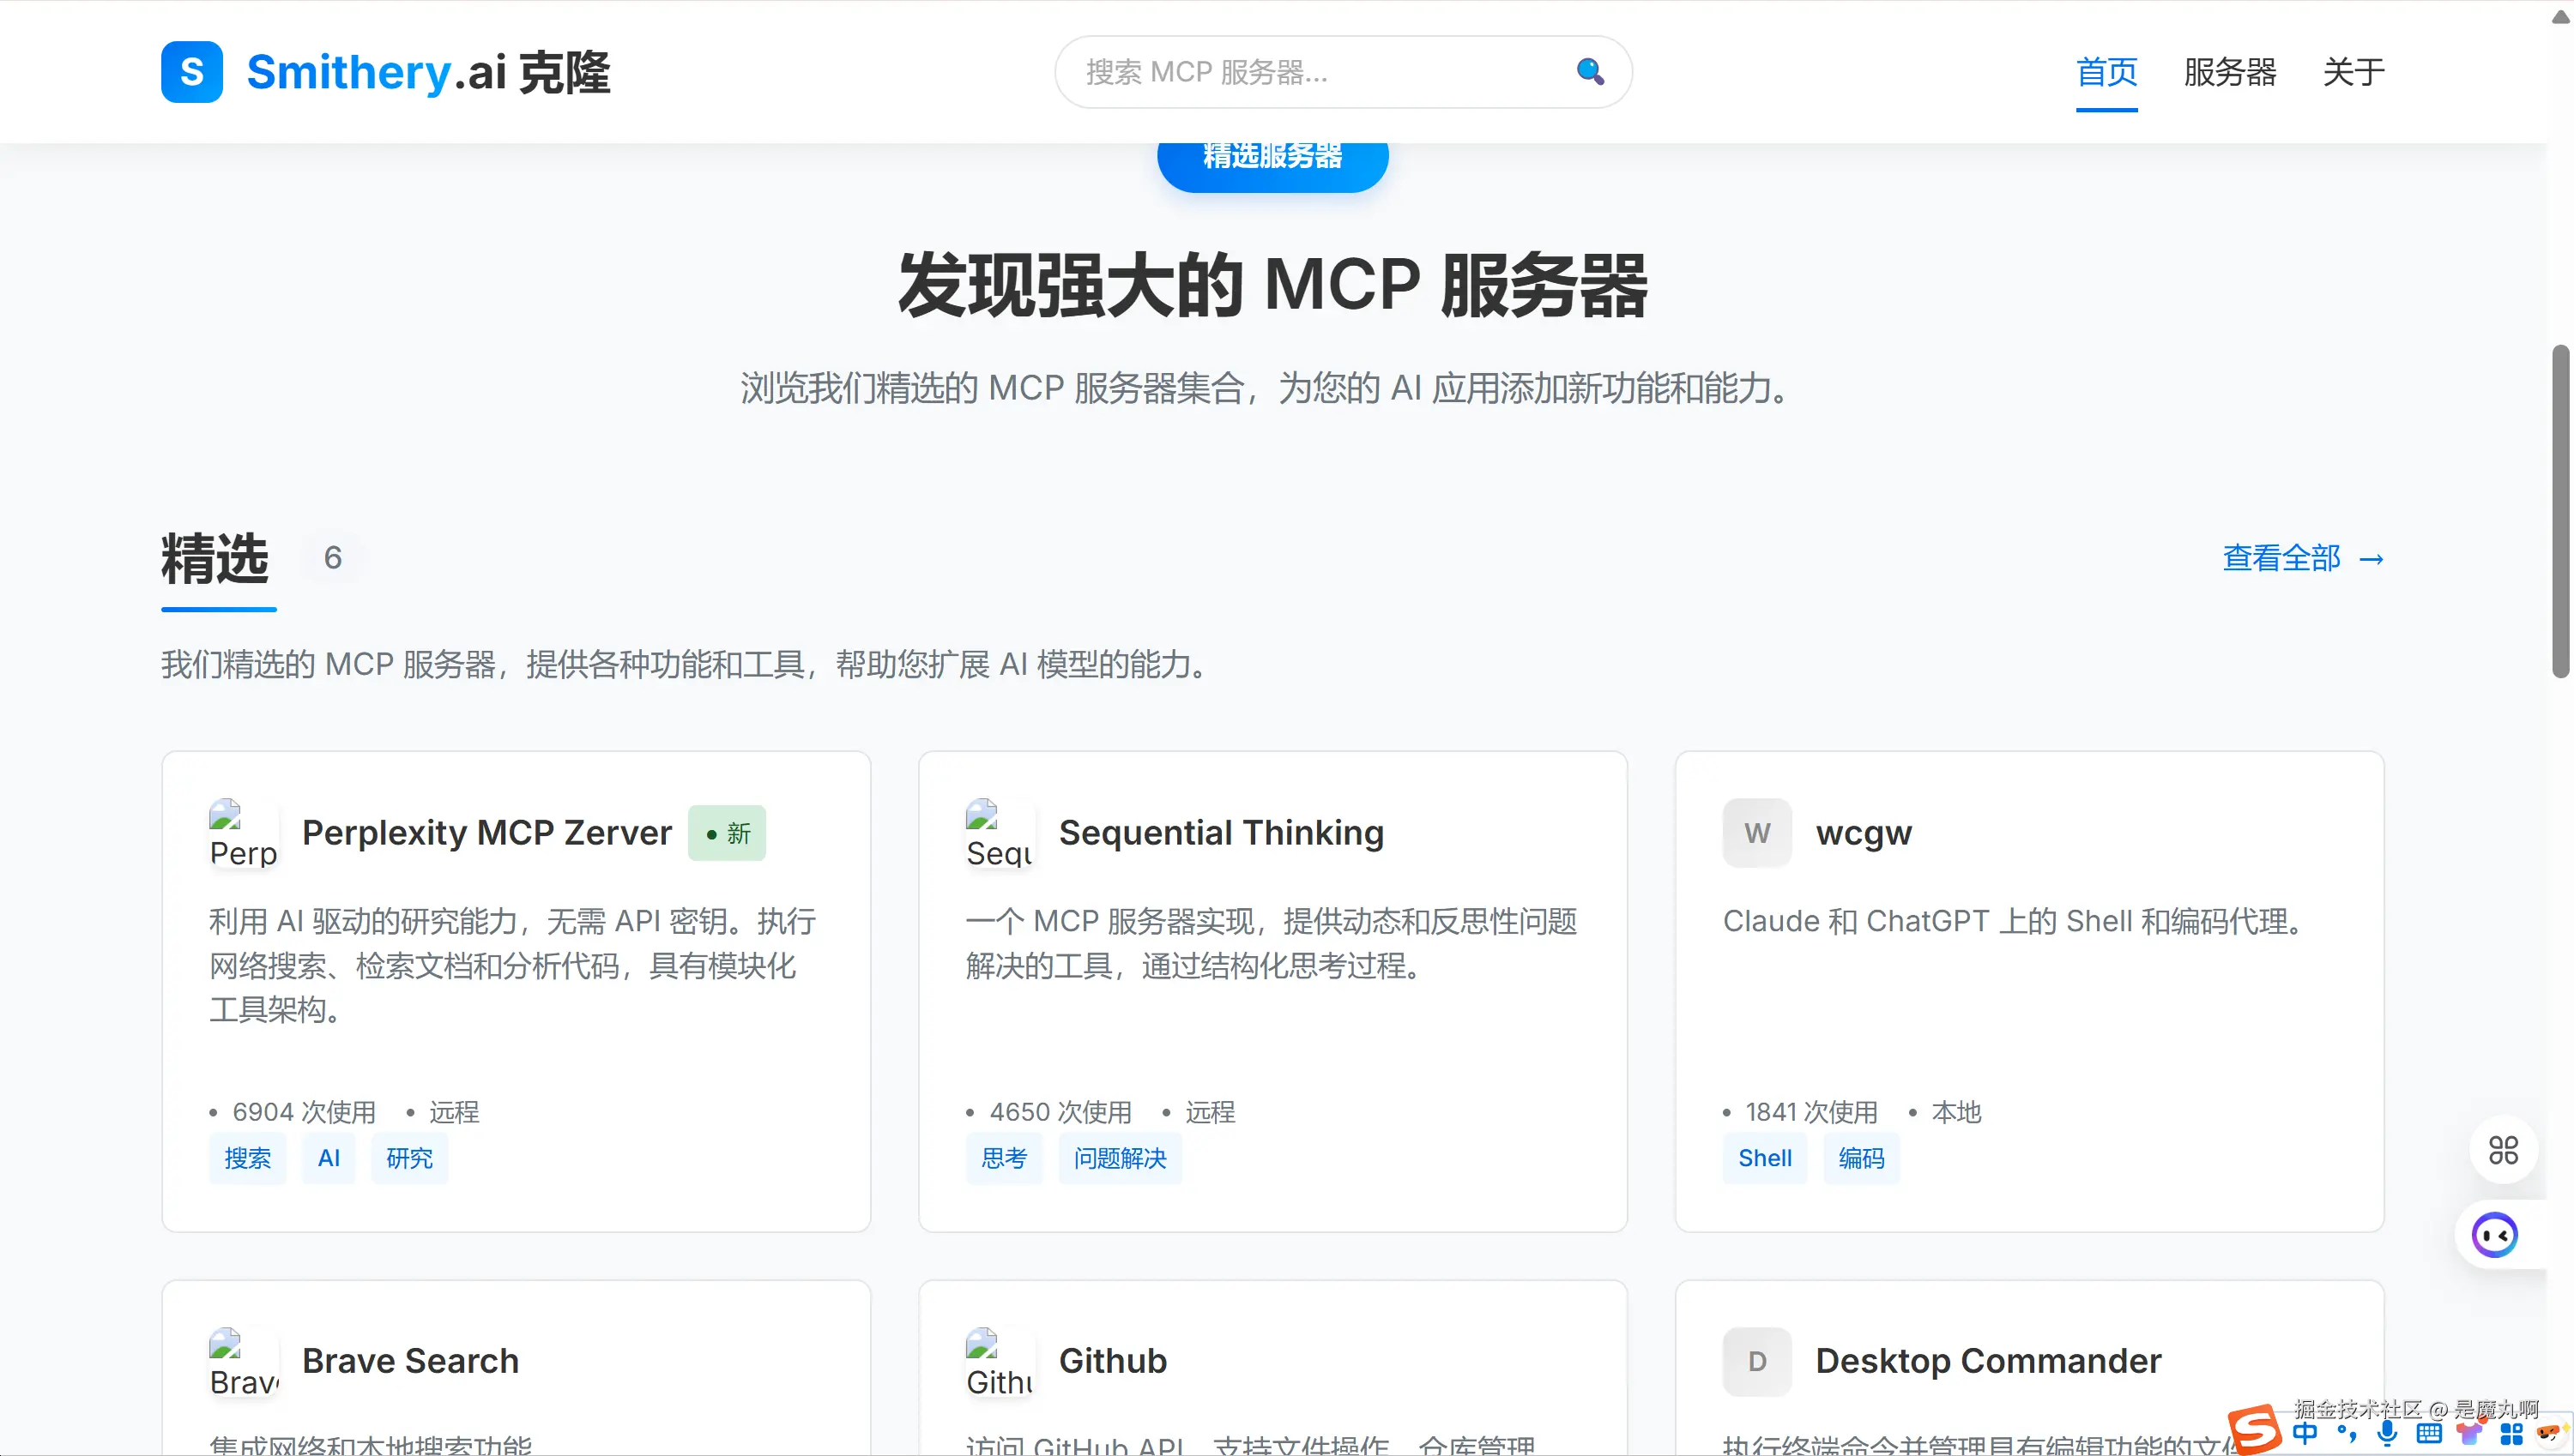Open the wcgw card title
2574x1456 pixels.
(1864, 833)
